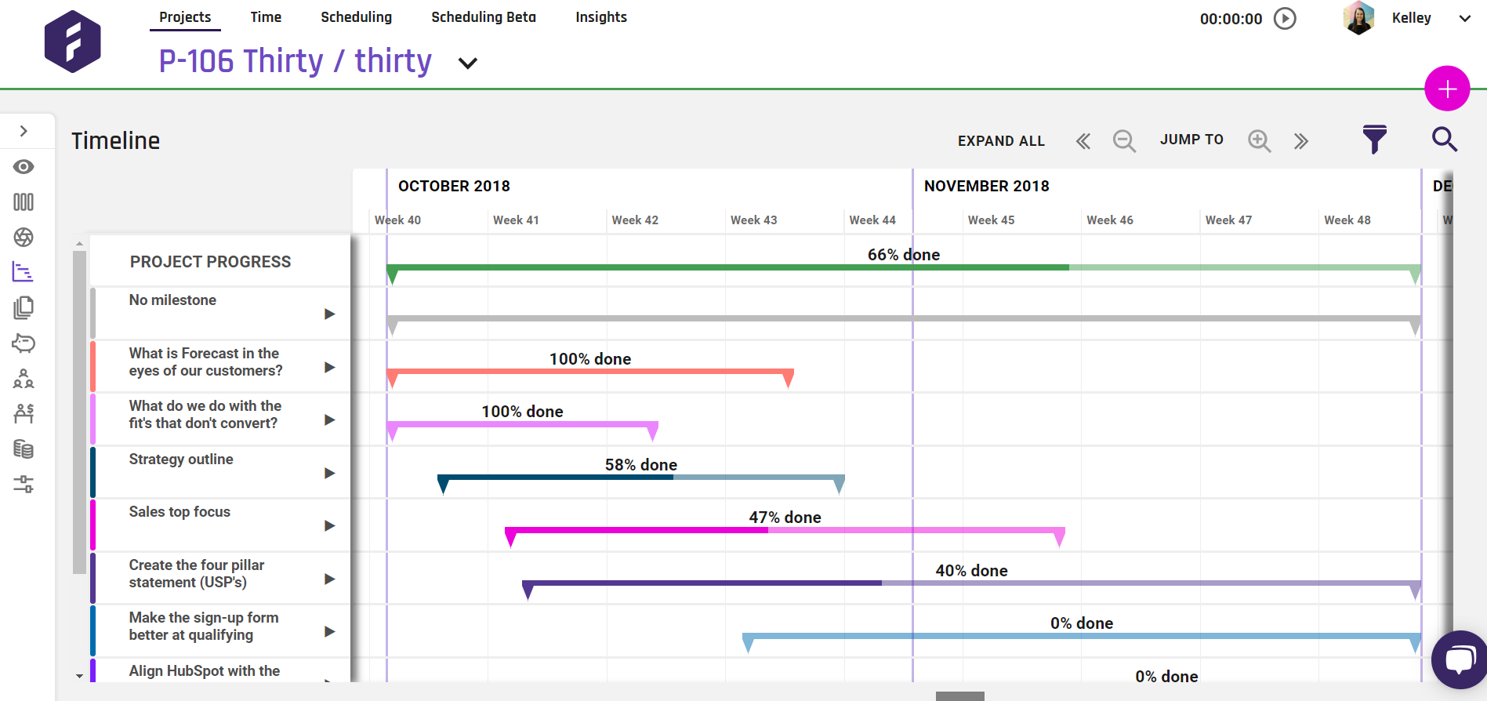
Task: Click the green 66% done project progress bar
Action: click(904, 267)
